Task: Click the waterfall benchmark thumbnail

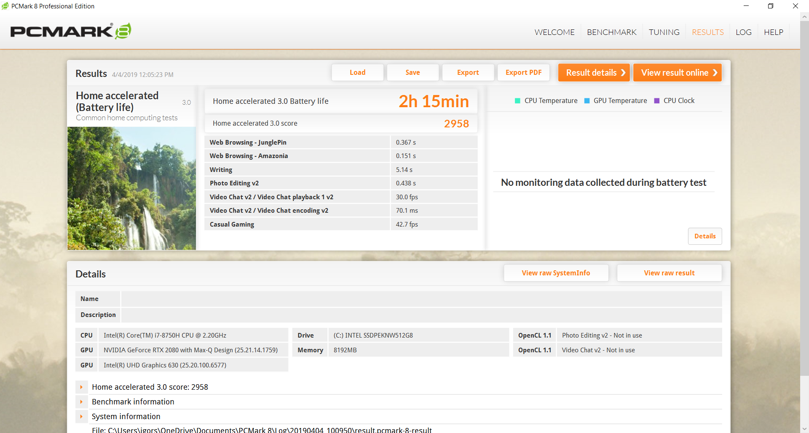Action: pos(131,188)
